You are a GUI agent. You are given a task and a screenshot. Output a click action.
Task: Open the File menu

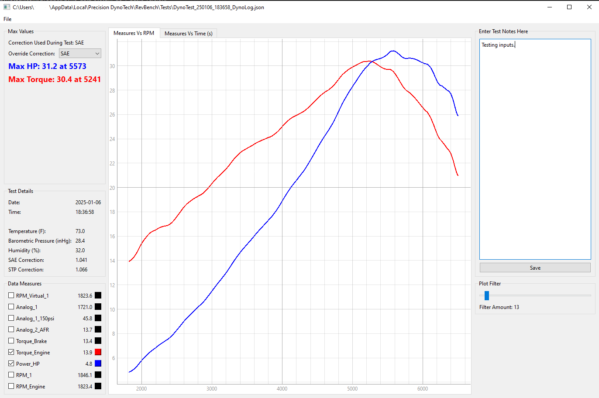[7, 19]
